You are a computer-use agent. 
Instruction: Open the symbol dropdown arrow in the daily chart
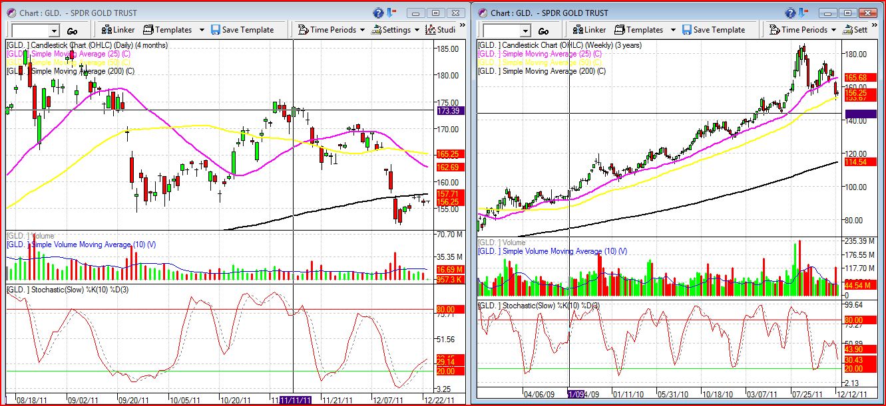tap(54, 31)
